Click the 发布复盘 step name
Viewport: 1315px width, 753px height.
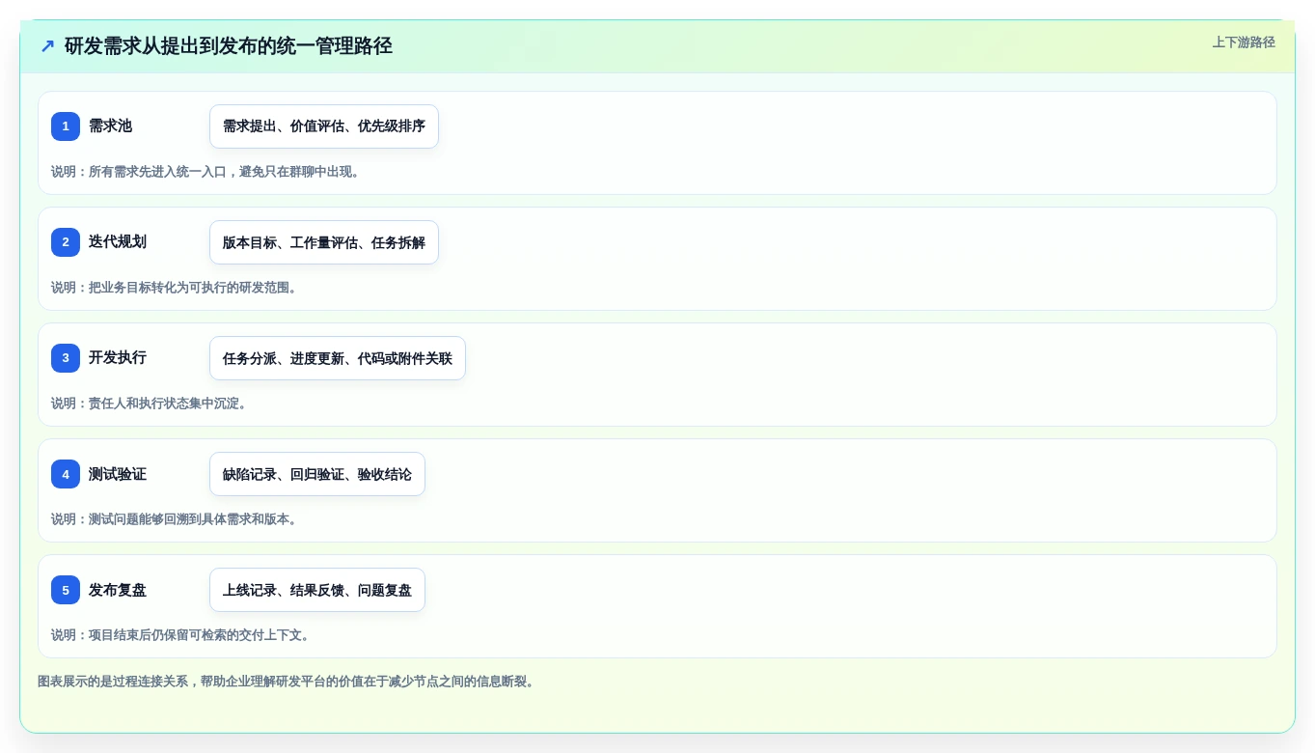pyautogui.click(x=118, y=590)
